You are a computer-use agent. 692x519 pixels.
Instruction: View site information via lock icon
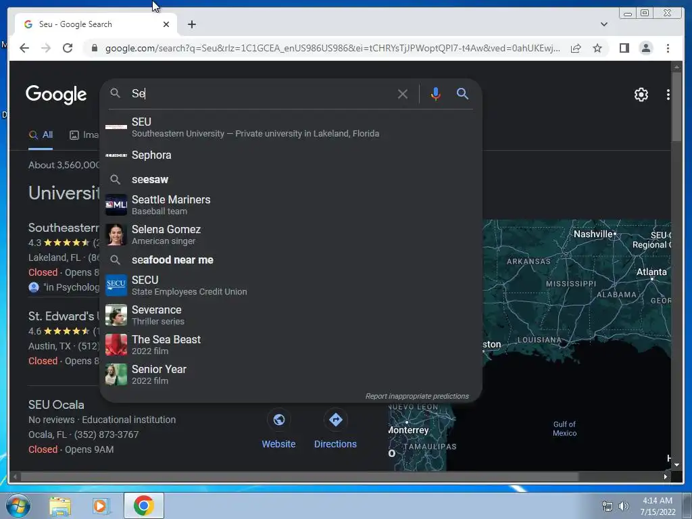pyautogui.click(x=94, y=48)
